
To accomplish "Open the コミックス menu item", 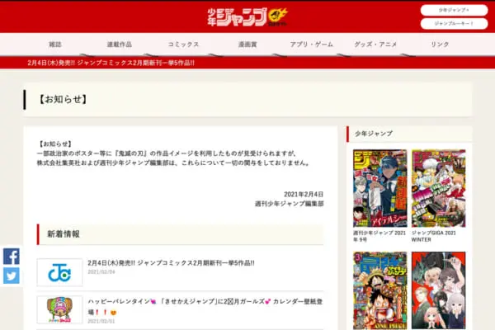I will point(183,45).
